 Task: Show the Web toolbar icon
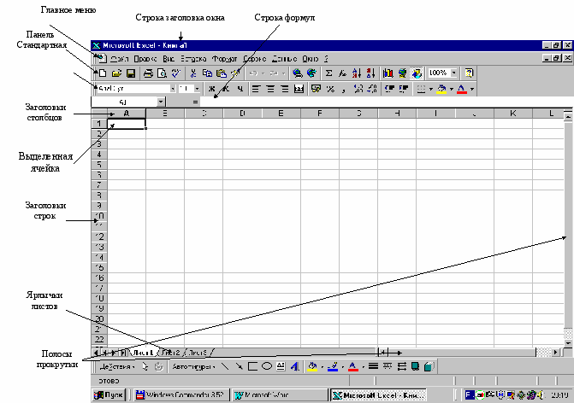pos(312,73)
